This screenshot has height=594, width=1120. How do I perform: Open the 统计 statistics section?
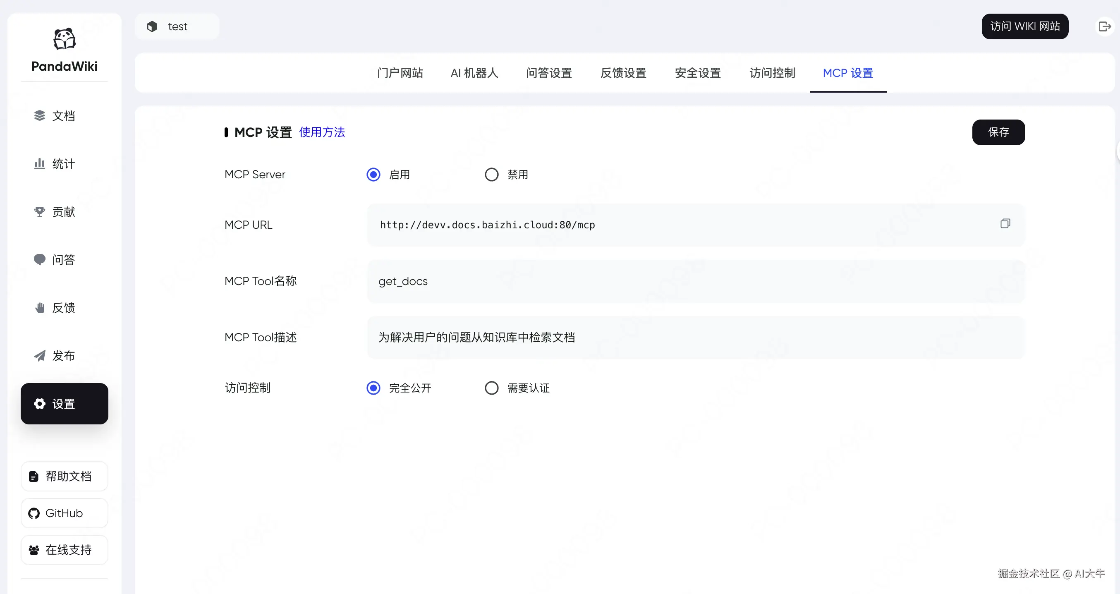pos(63,164)
